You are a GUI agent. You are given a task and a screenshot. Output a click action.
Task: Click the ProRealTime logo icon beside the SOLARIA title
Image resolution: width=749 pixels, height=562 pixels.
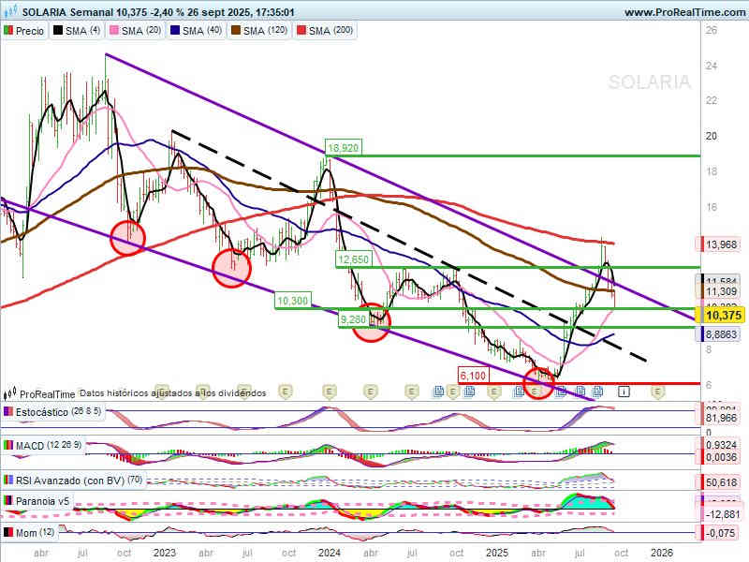[x=10, y=10]
